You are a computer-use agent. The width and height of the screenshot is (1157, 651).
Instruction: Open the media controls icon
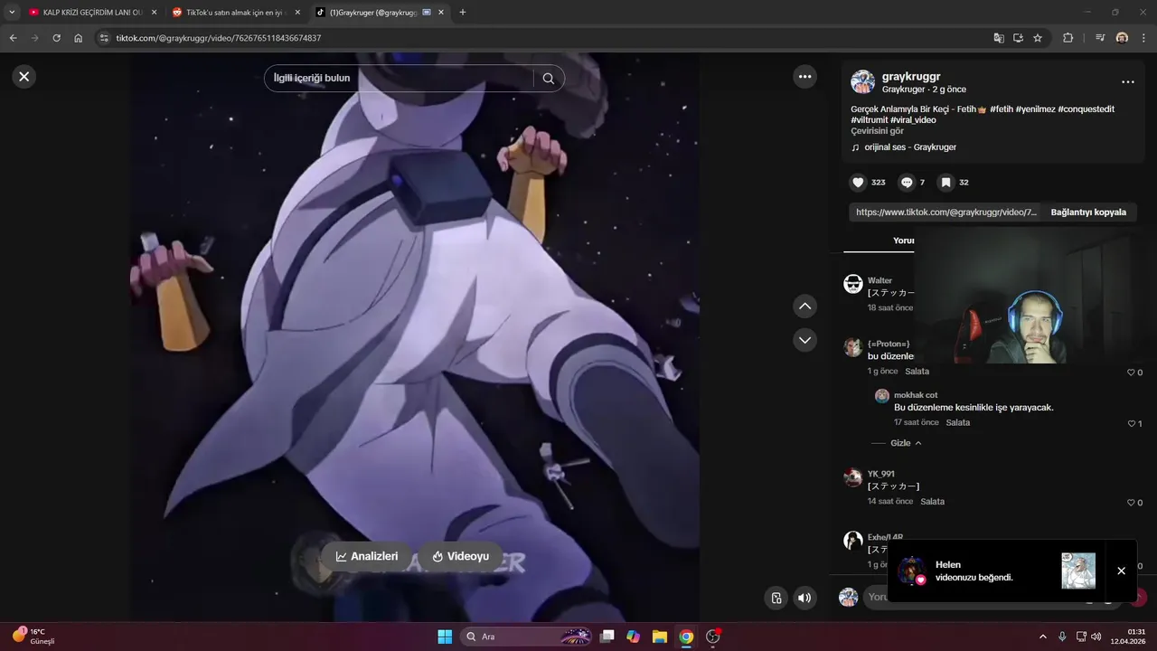click(1100, 38)
